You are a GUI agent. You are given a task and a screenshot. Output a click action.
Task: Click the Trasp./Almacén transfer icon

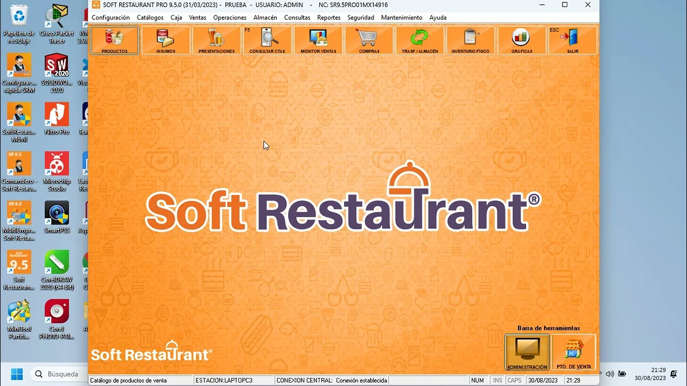pos(420,40)
